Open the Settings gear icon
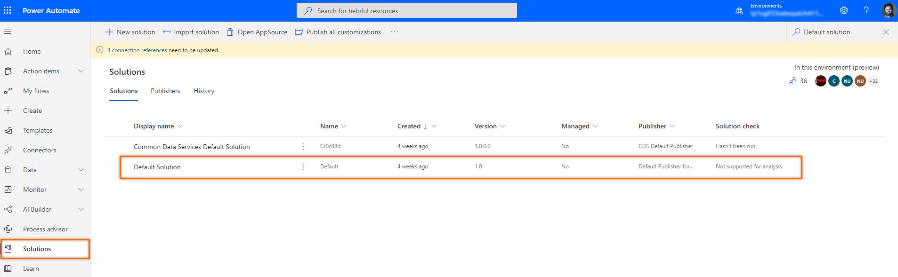 [844, 10]
